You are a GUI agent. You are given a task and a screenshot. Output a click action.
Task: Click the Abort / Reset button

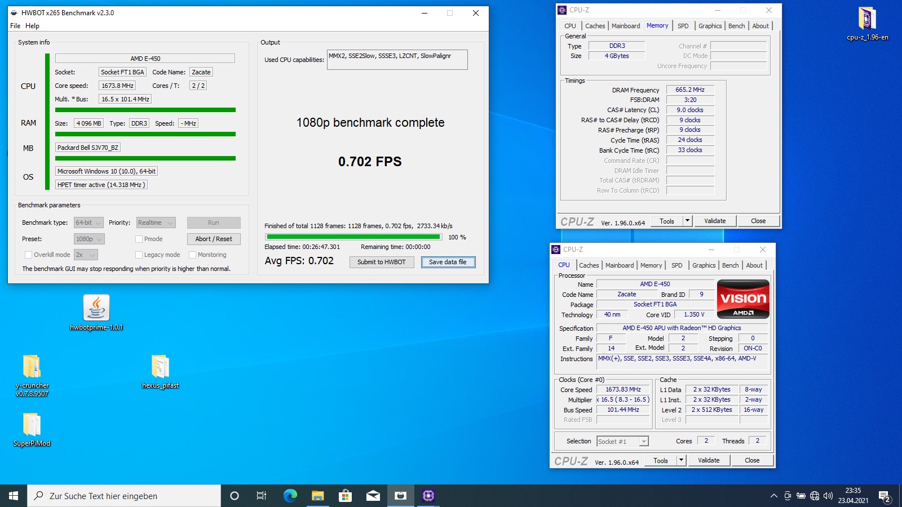pos(214,239)
